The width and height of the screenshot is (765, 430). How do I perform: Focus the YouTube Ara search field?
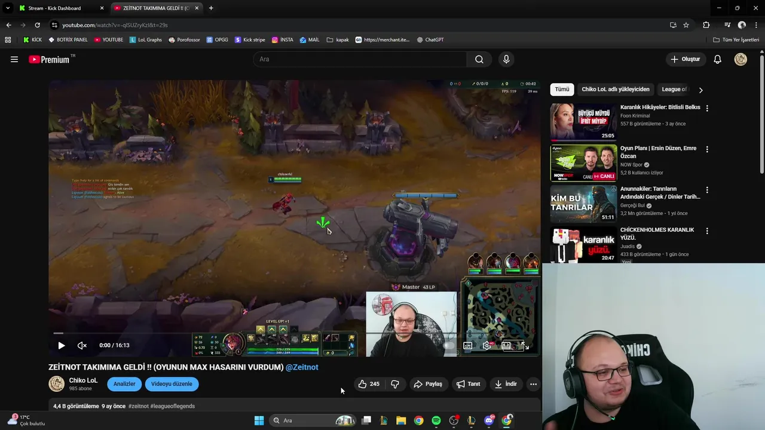click(x=360, y=59)
